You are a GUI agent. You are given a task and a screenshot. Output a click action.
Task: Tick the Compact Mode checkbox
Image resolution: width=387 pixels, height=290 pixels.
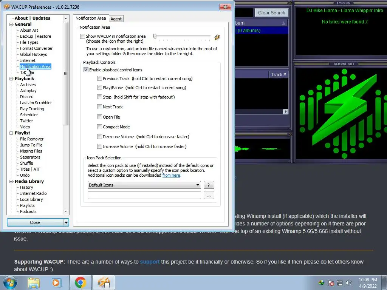(x=99, y=127)
